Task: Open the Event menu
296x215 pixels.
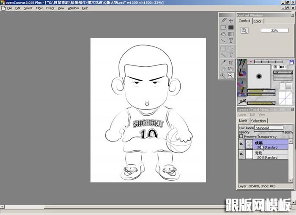Action: click(50, 8)
